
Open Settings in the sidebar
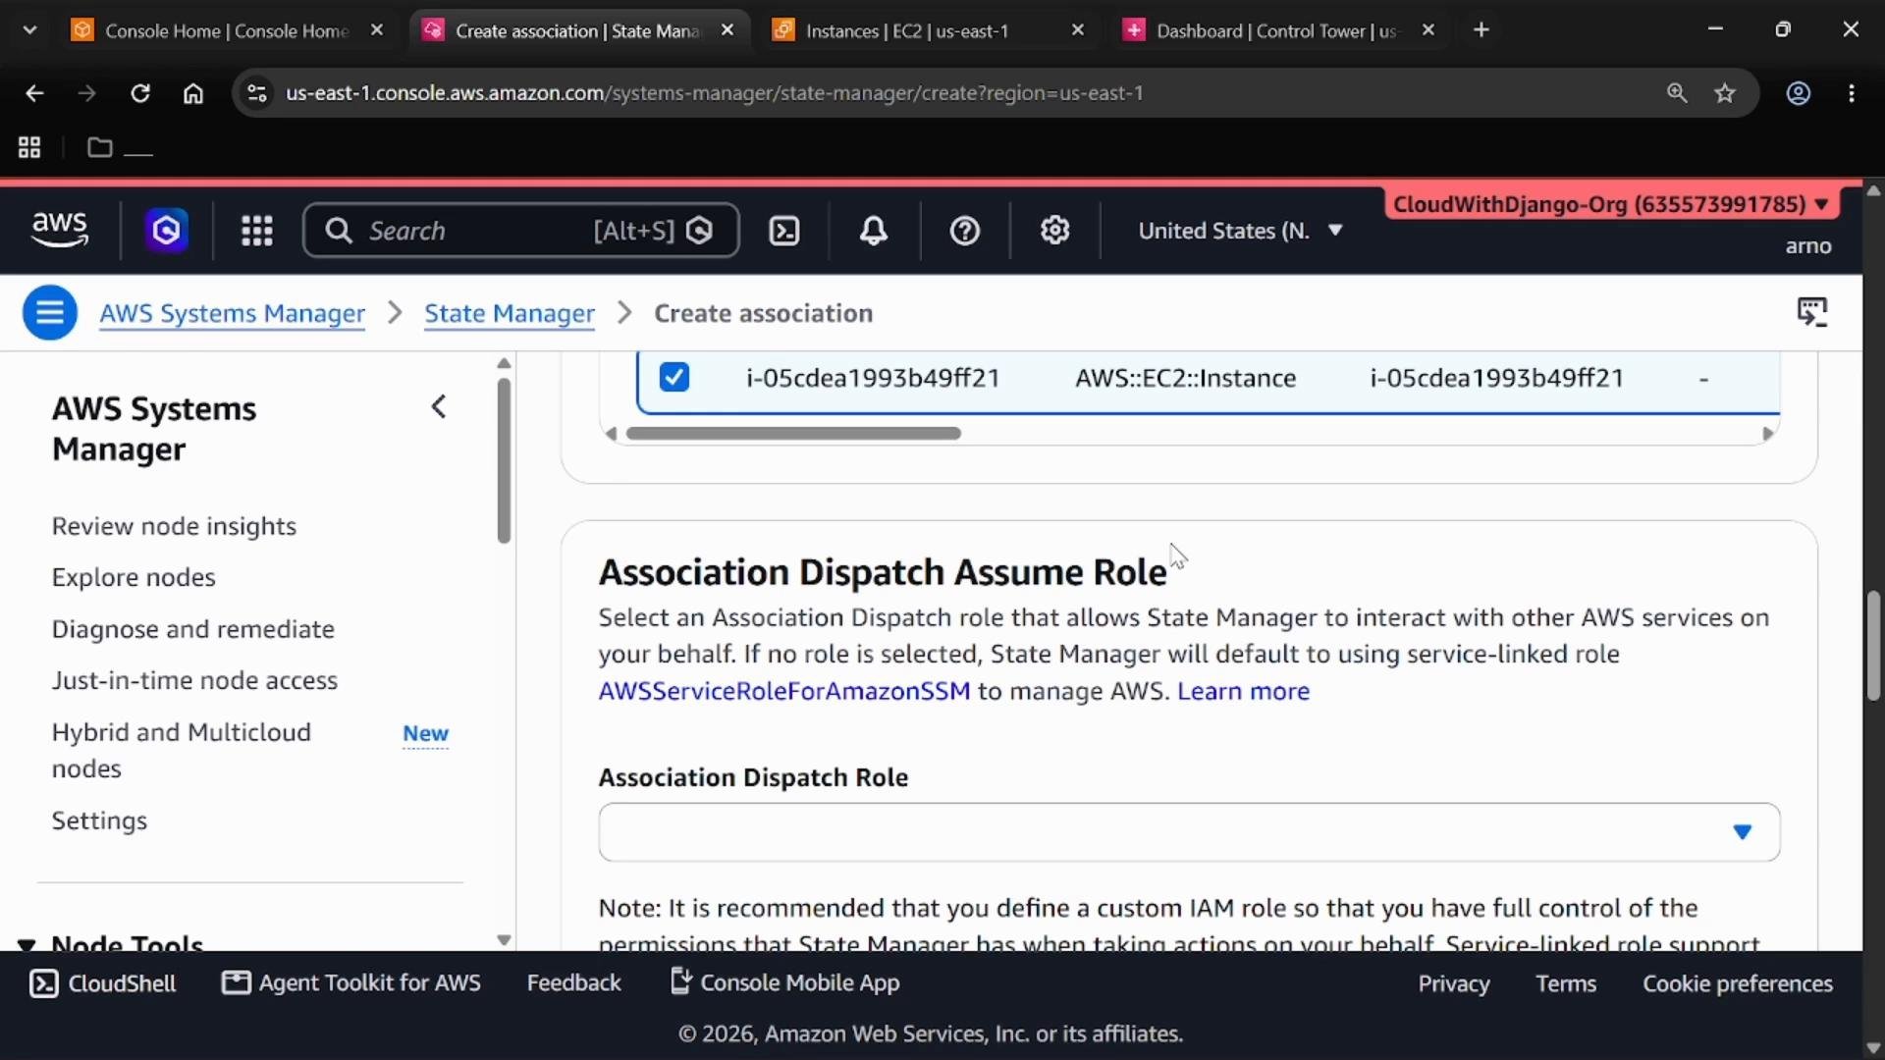click(99, 821)
